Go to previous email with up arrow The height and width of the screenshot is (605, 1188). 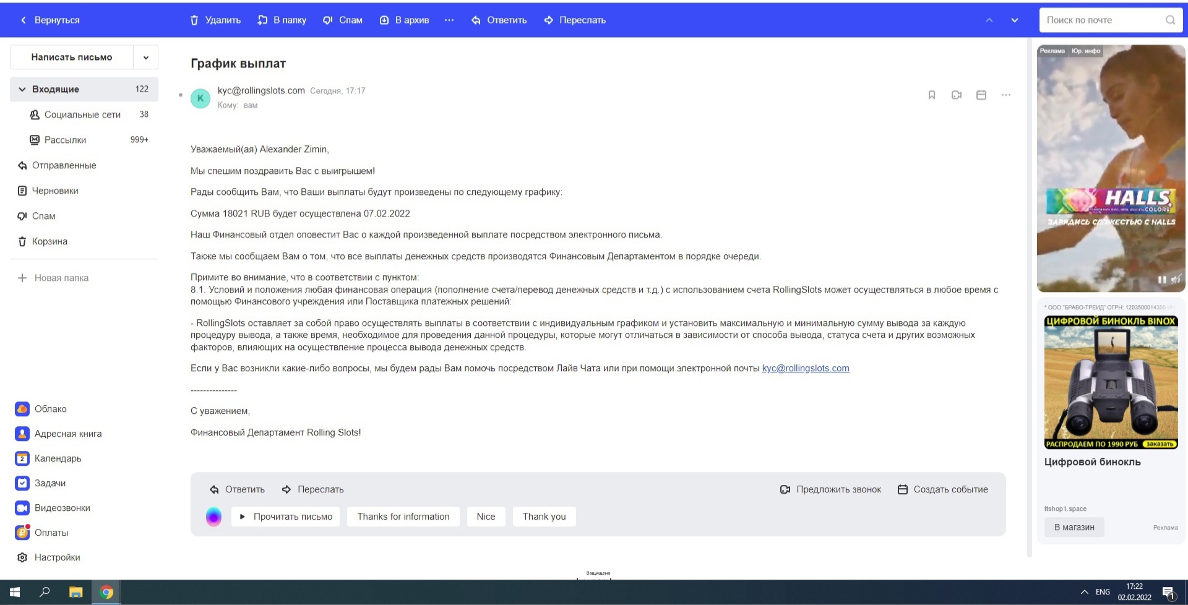(x=989, y=20)
